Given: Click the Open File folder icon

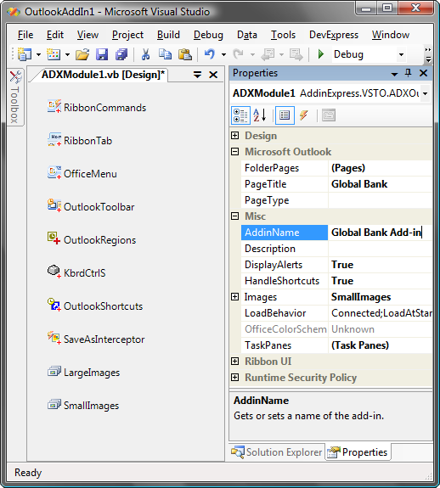Looking at the screenshot, I should pos(82,54).
